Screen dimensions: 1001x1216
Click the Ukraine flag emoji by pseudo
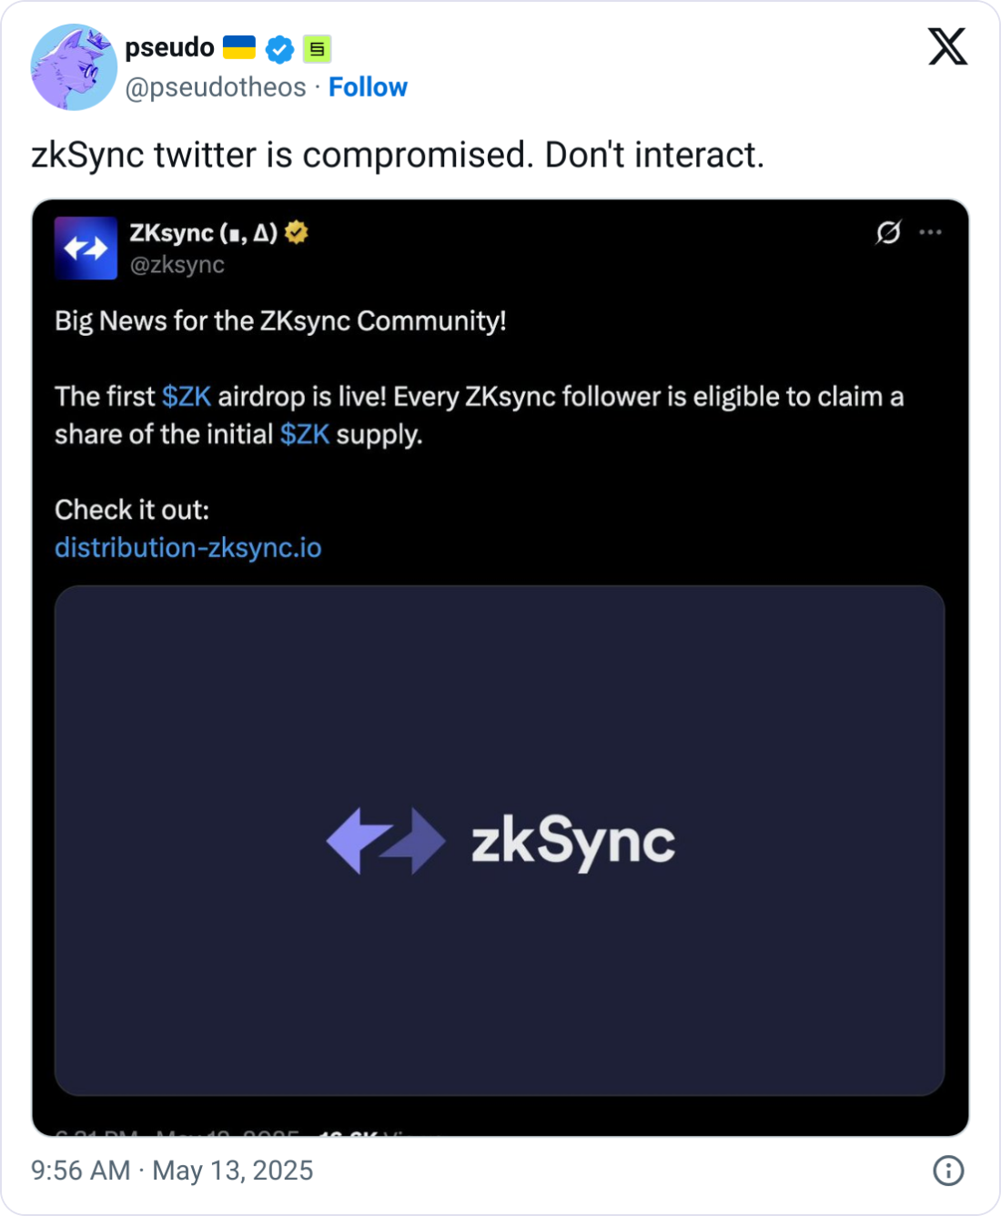pos(239,47)
